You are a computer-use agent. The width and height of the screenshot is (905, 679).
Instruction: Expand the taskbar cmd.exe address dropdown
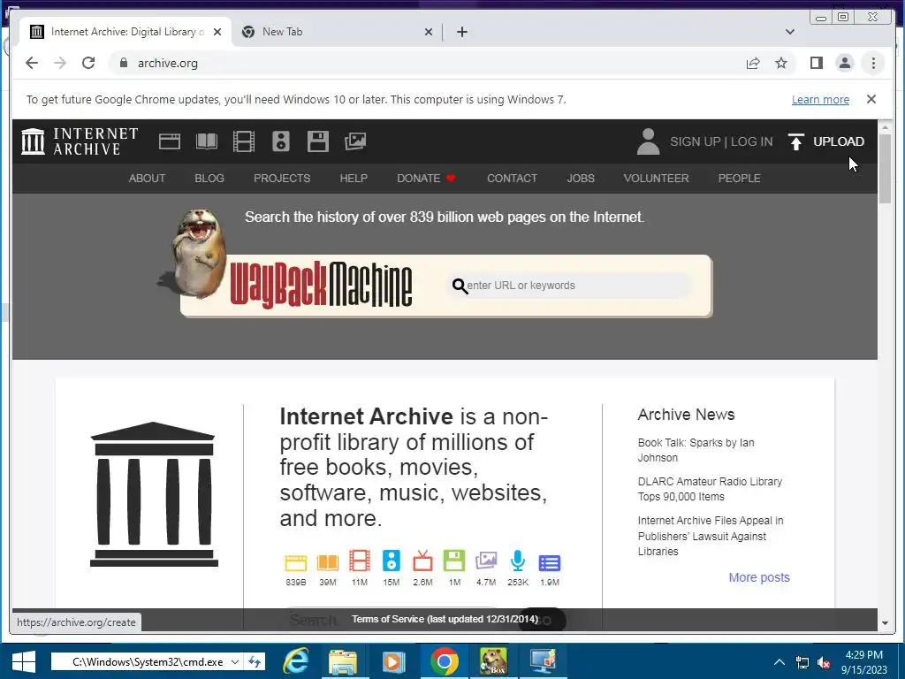click(x=235, y=661)
